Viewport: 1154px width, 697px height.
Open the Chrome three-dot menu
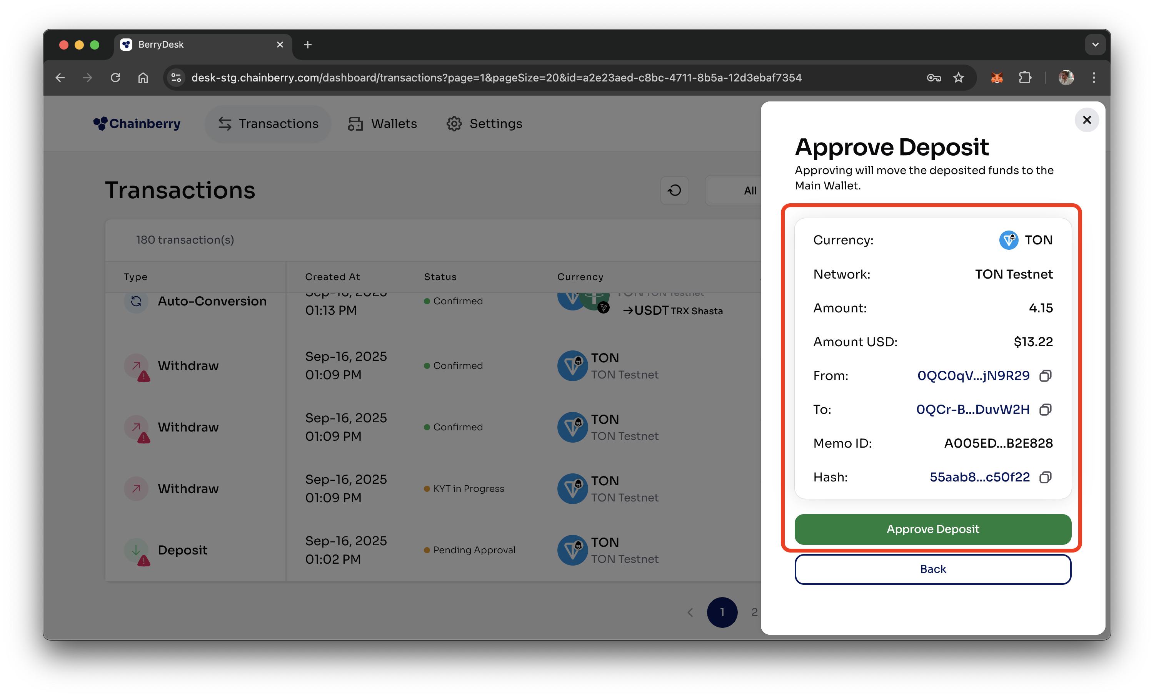(1094, 78)
